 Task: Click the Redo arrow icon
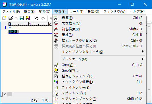pyautogui.click(x=43, y=18)
